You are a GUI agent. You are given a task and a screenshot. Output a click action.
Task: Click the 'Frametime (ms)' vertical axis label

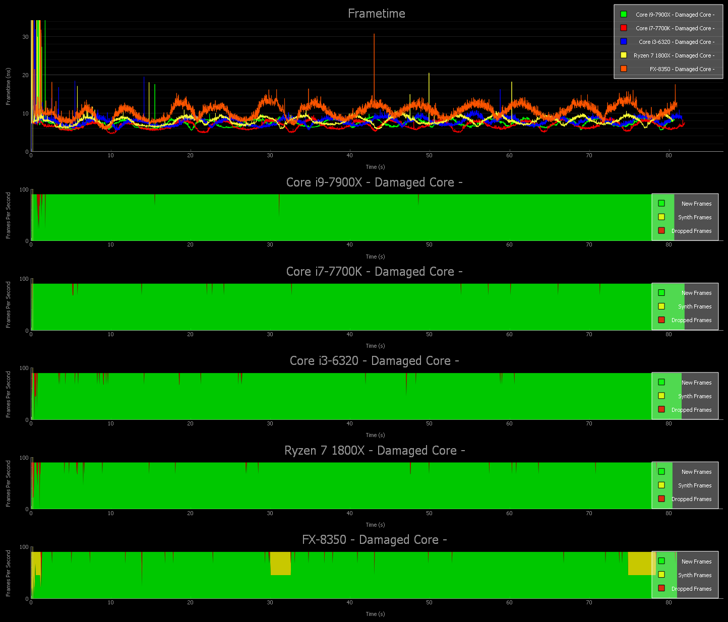(x=8, y=87)
